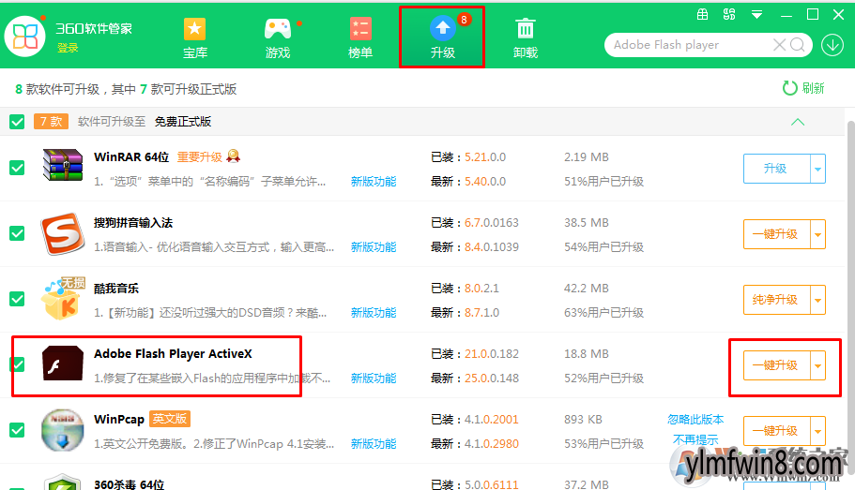
Task: Click the Adobe Flash Player ActiveX icon
Action: point(63,364)
